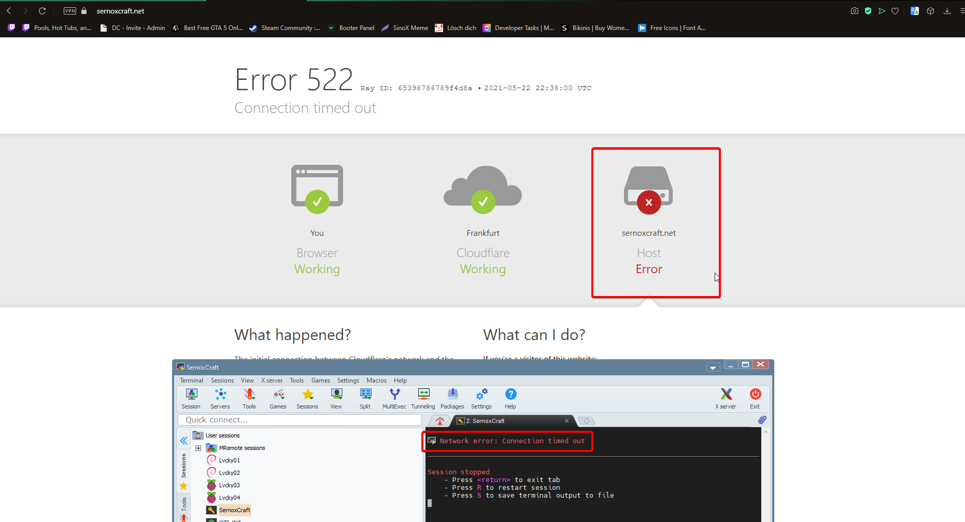Image resolution: width=965 pixels, height=522 pixels.
Task: Open the Games toolbar icon
Action: pos(278,398)
